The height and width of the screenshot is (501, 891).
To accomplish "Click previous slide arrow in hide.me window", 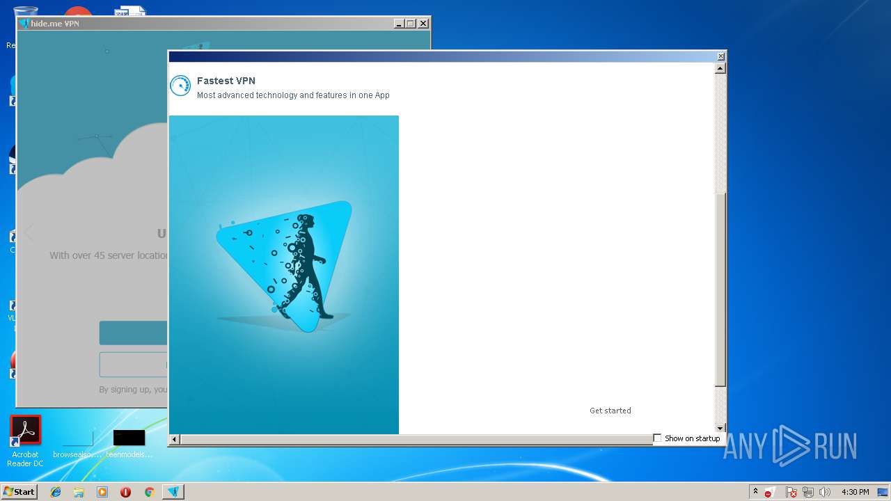I will 29,233.
